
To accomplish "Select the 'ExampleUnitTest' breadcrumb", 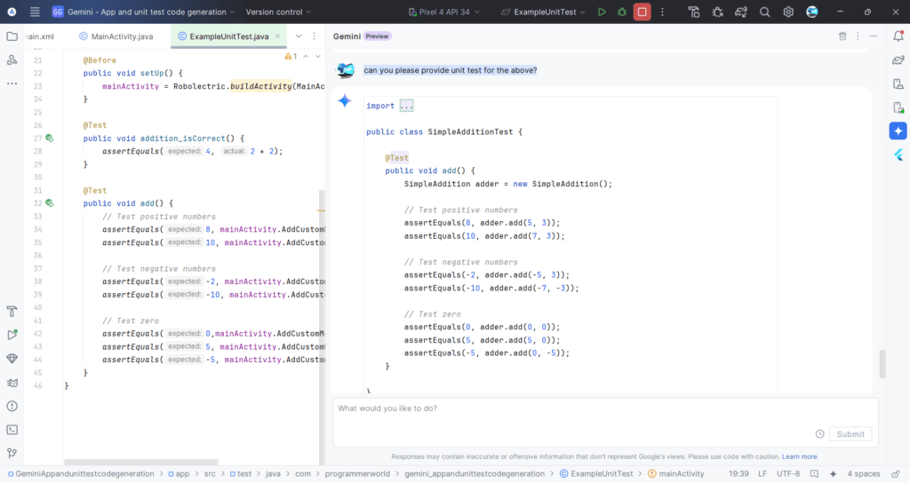I will coord(596,474).
